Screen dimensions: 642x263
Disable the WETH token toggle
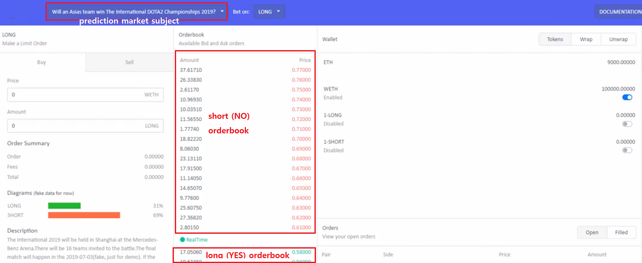627,97
